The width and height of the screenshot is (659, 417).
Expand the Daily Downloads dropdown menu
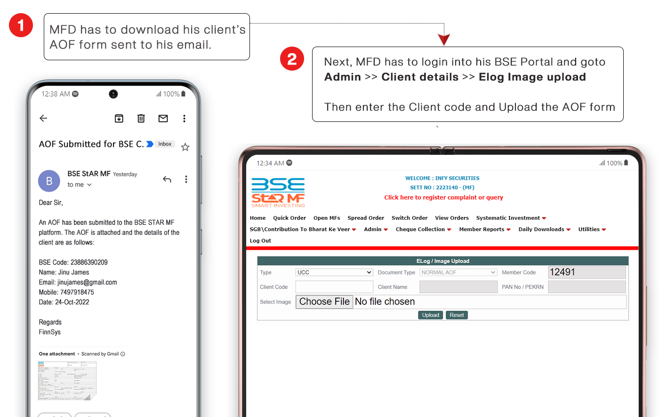[x=544, y=229]
